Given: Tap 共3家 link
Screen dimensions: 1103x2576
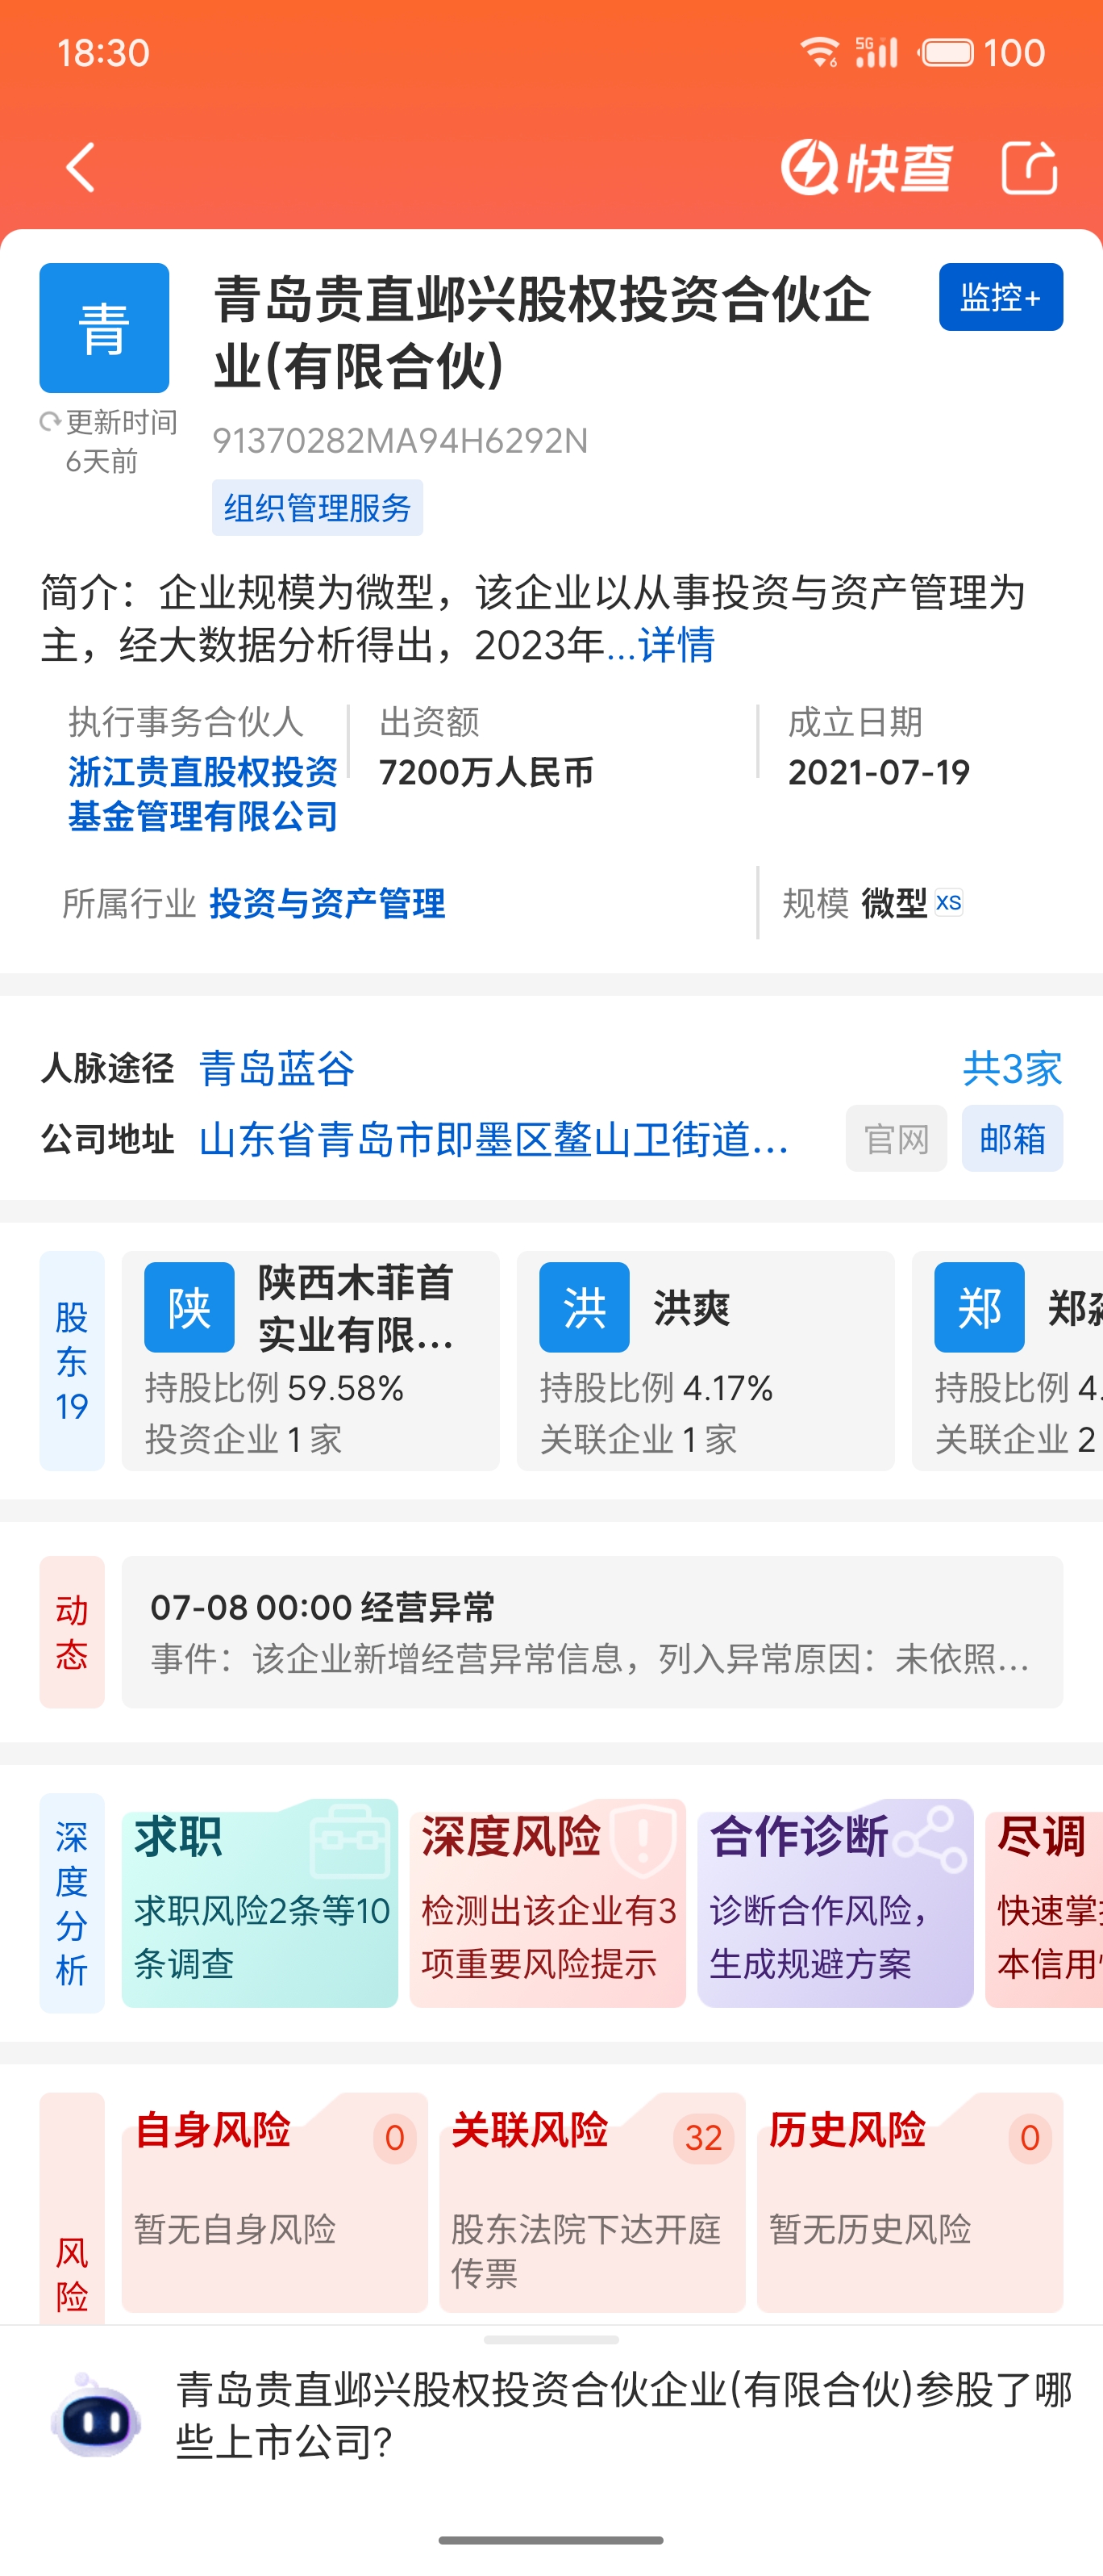Looking at the screenshot, I should [1012, 1068].
